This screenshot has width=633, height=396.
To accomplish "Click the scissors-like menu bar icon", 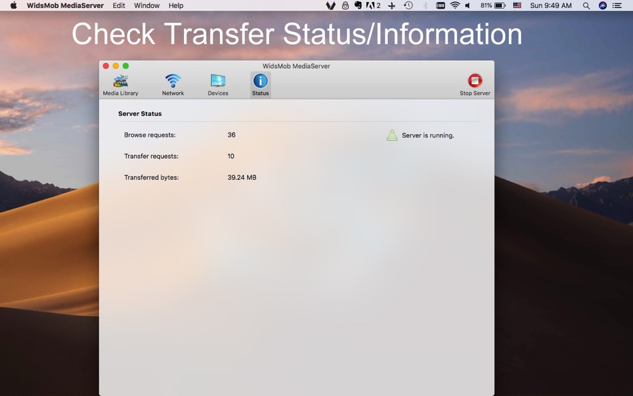I will [391, 5].
